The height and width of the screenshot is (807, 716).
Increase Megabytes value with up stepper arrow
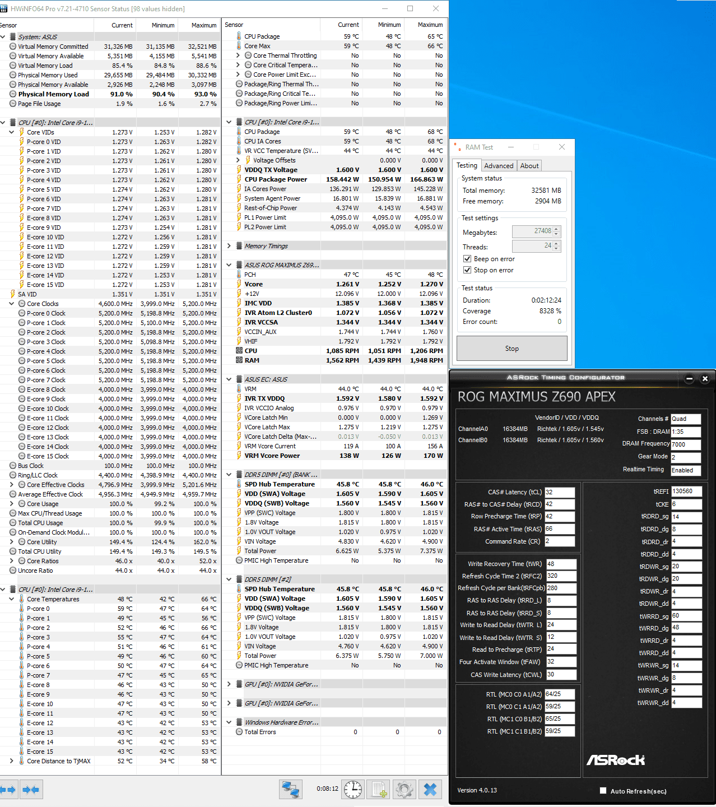[x=556, y=229]
